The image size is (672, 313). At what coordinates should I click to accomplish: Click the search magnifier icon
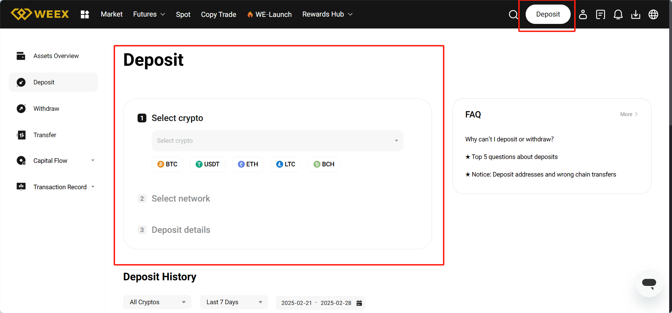tap(513, 14)
